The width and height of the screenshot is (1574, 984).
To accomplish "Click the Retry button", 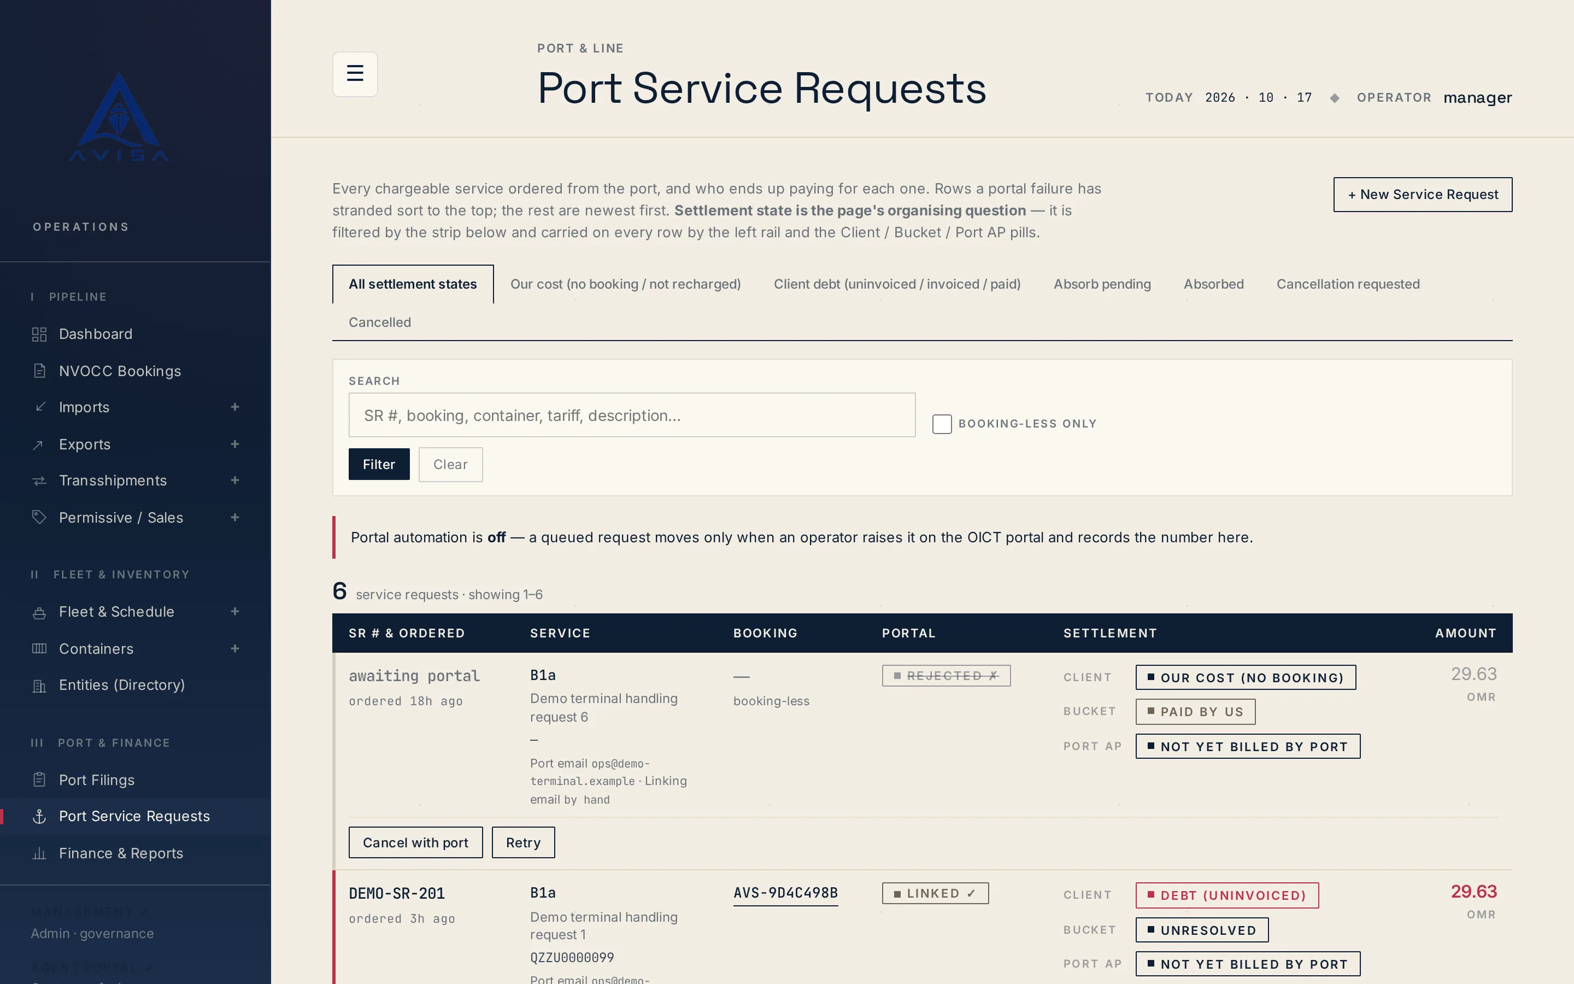I will pyautogui.click(x=523, y=843).
